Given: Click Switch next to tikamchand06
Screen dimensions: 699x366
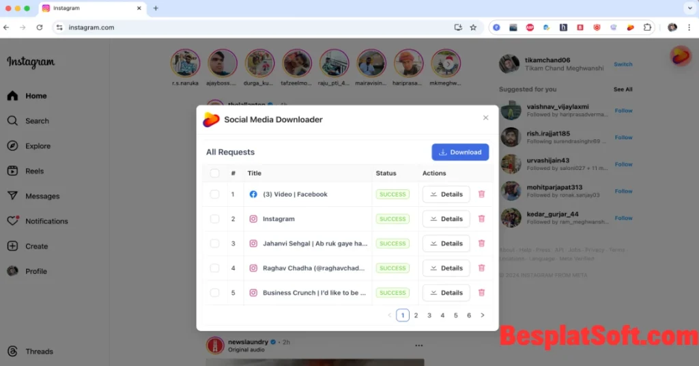Looking at the screenshot, I should pos(623,64).
